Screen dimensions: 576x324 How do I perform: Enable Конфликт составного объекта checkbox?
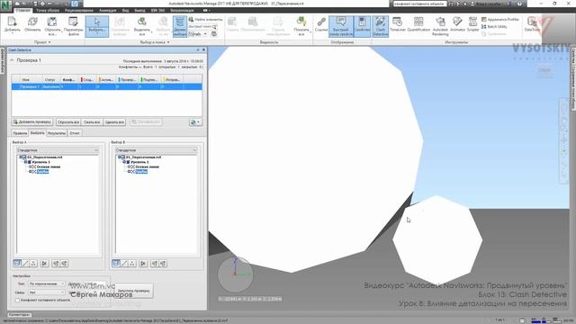[x=17, y=301]
